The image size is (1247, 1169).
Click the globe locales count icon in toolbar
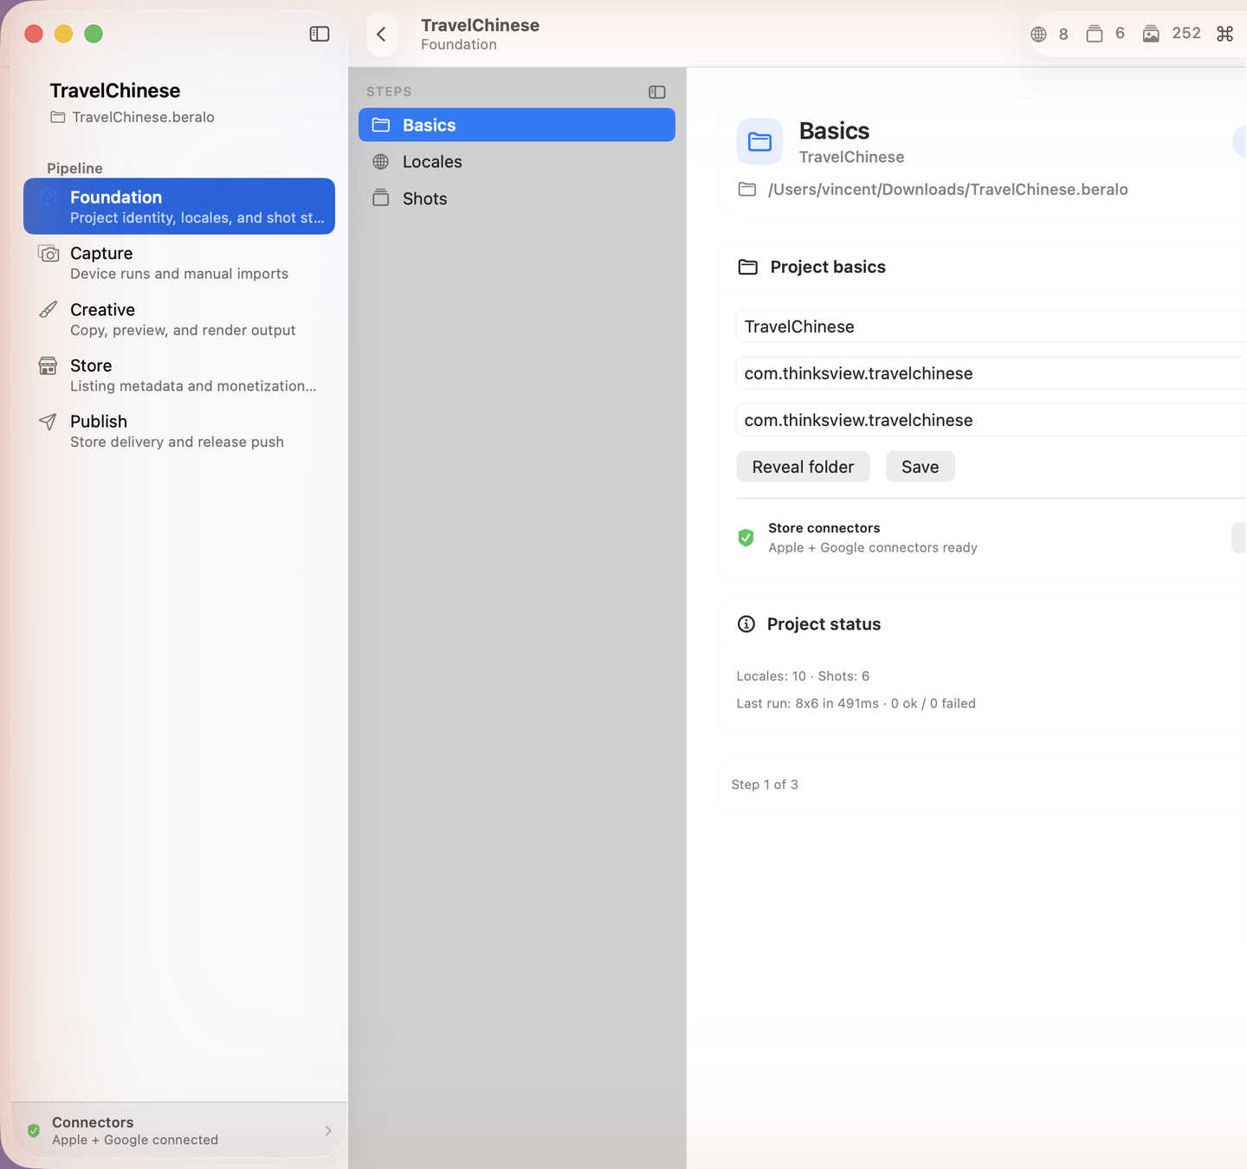pyautogui.click(x=1038, y=35)
